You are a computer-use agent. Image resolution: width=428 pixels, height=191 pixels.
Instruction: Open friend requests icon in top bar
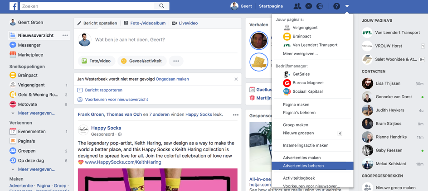(297, 6)
